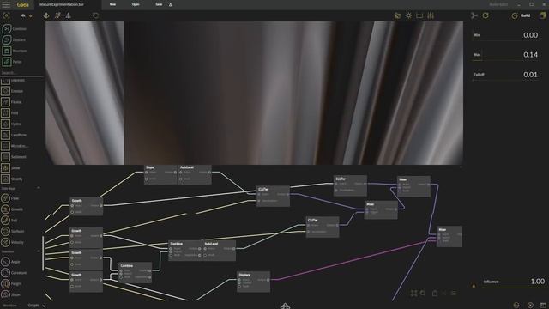Click the Build button
The height and width of the screenshot is (309, 549).
pos(521,15)
